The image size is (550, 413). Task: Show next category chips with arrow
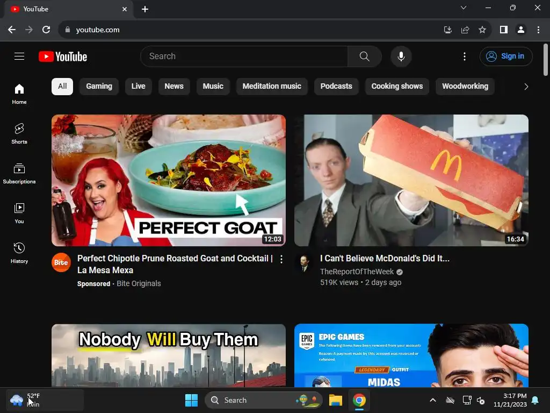point(526,87)
